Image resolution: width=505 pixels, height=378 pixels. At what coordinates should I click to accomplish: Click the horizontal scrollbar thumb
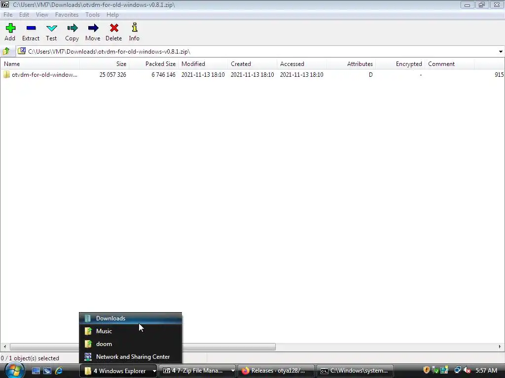[x=143, y=346]
